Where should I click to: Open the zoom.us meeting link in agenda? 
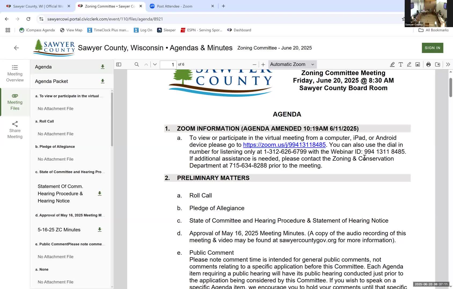coord(284,145)
